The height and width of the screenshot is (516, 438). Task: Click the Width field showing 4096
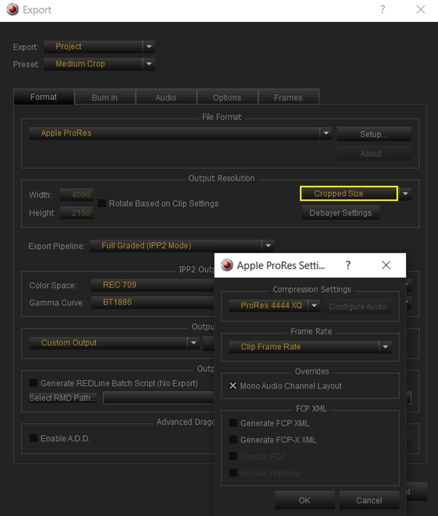point(76,195)
